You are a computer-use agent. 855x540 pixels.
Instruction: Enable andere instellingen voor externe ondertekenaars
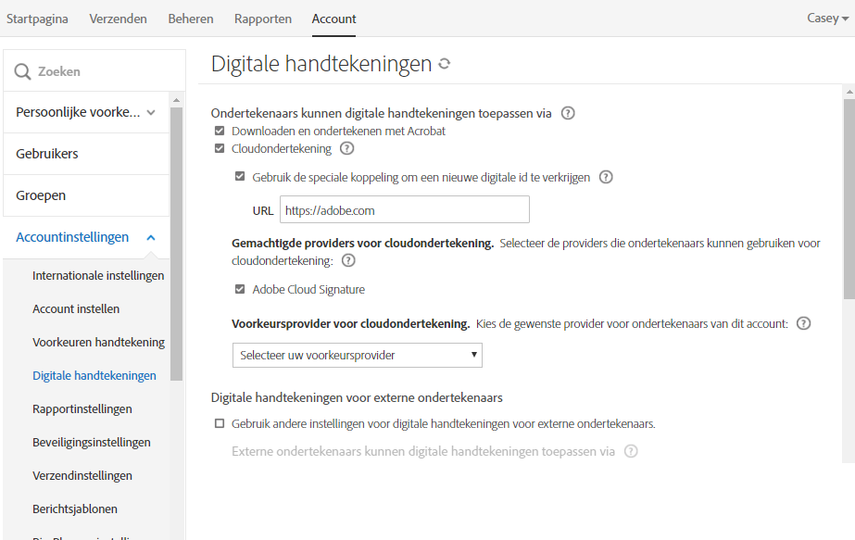[x=219, y=421]
